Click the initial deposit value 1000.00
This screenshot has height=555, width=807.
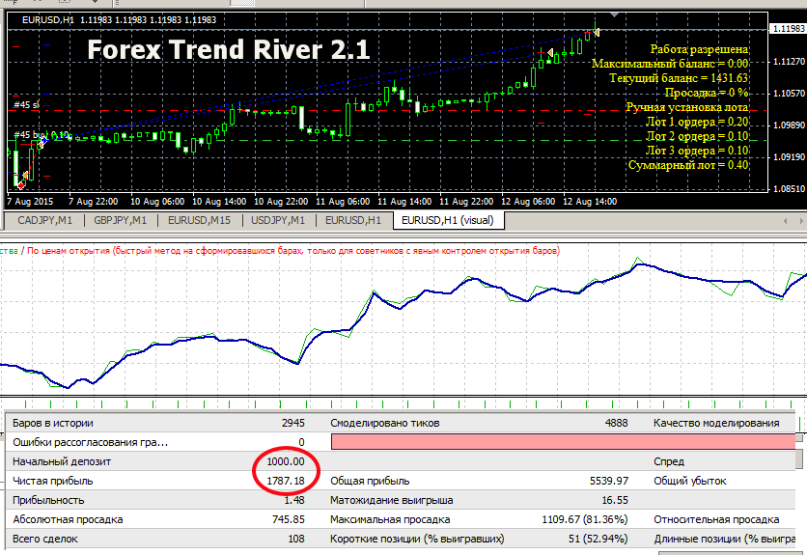[286, 461]
